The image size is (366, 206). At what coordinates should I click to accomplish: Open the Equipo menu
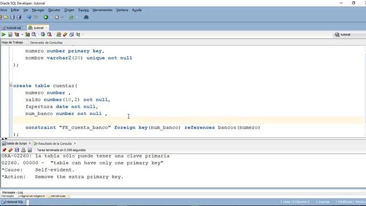pyautogui.click(x=83, y=10)
